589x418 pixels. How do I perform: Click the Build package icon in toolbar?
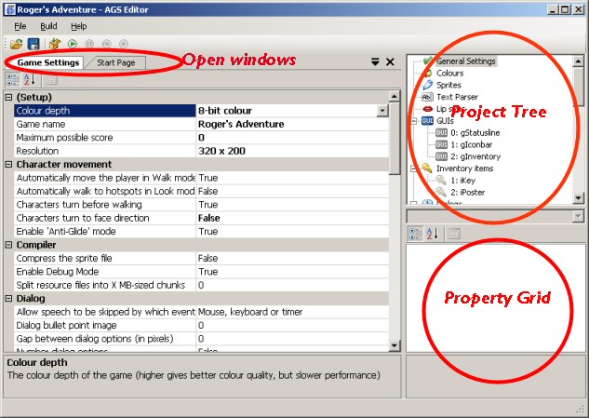(x=55, y=44)
